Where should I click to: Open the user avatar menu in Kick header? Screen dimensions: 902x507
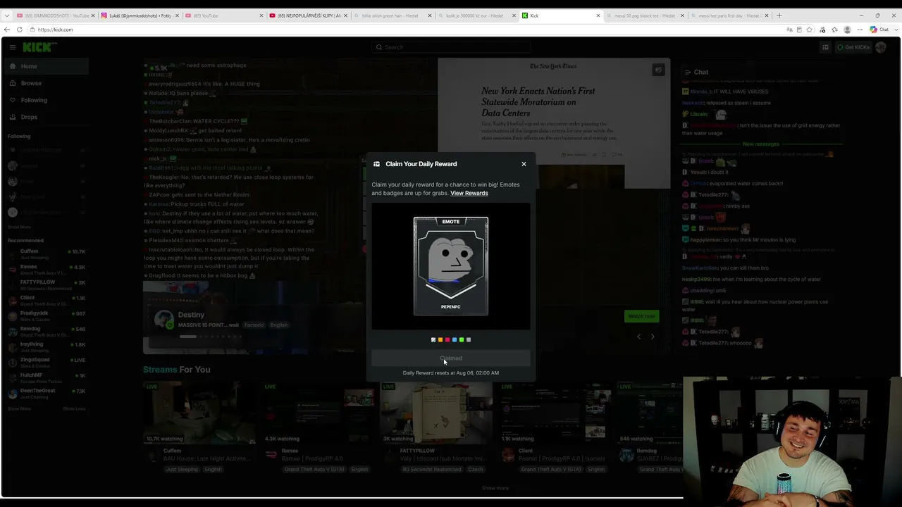[x=881, y=47]
